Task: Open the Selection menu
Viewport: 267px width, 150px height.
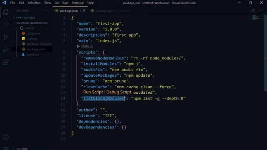Action: coord(34,3)
